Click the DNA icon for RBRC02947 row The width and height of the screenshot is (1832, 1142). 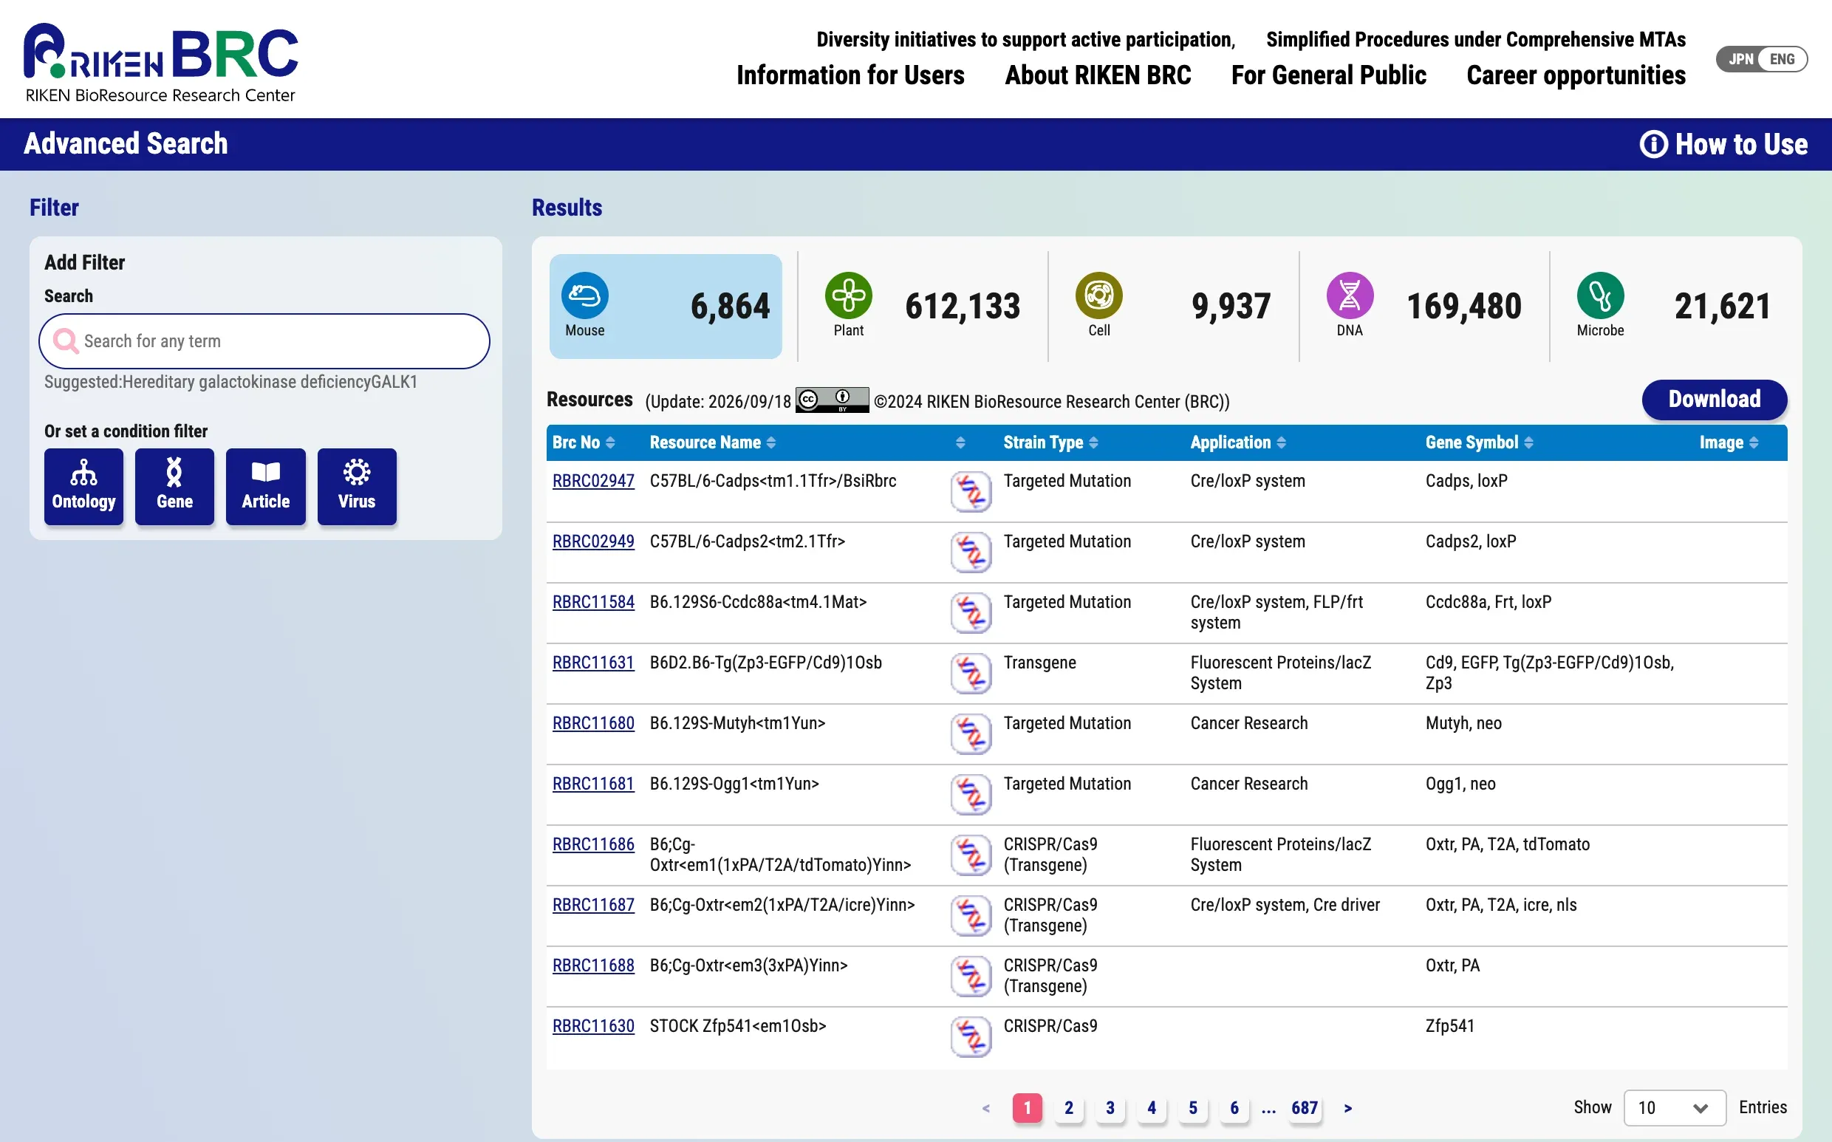click(971, 492)
